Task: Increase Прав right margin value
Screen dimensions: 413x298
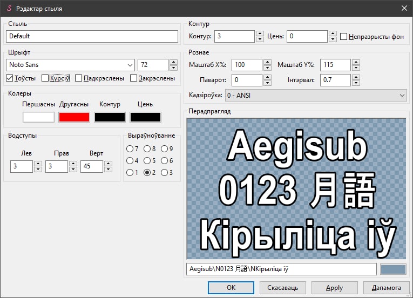Action: (73, 164)
